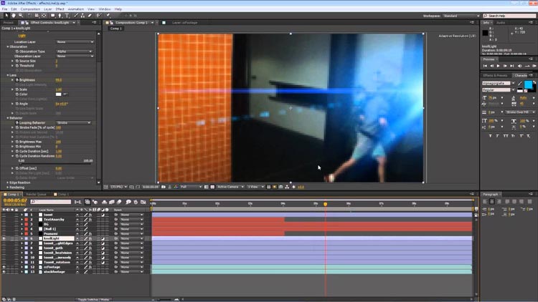Click the Play button in Preview panel

pyautogui.click(x=499, y=66)
